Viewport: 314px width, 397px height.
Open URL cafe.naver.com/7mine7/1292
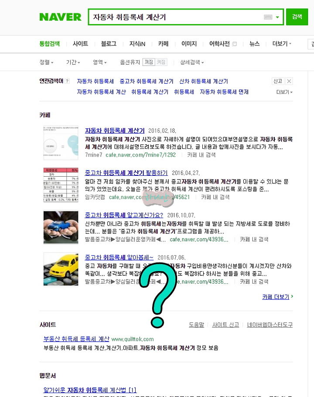[x=141, y=155]
